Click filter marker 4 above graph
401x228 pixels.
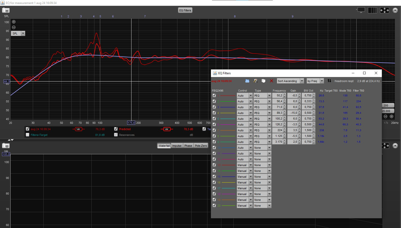[x=94, y=16]
